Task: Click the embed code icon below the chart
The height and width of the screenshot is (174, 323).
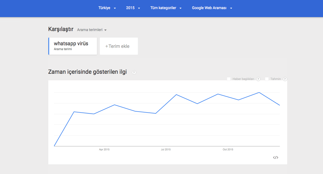Action: click(x=276, y=157)
